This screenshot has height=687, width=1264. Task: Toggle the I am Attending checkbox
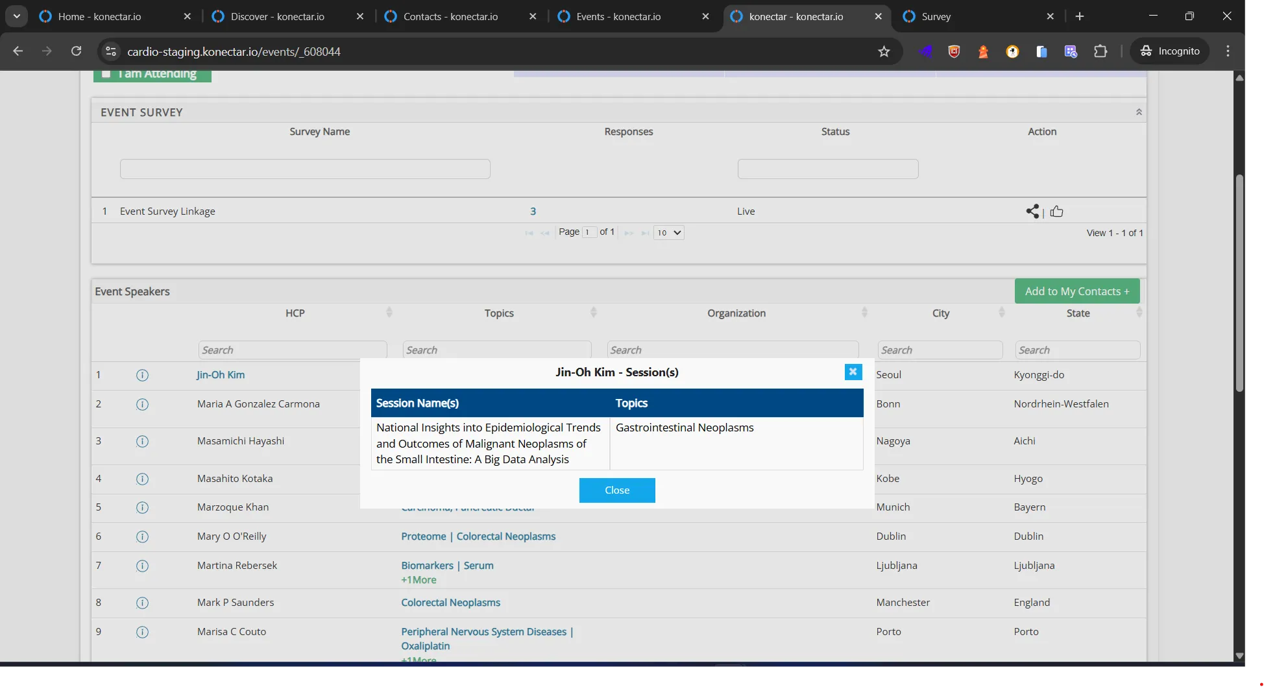106,74
